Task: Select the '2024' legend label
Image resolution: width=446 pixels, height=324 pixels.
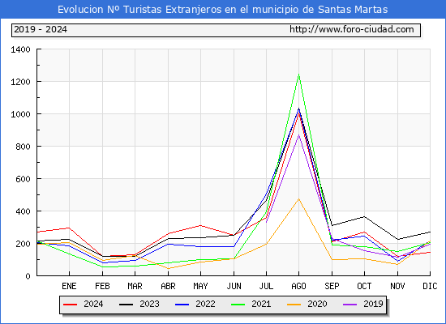Action: click(x=93, y=304)
